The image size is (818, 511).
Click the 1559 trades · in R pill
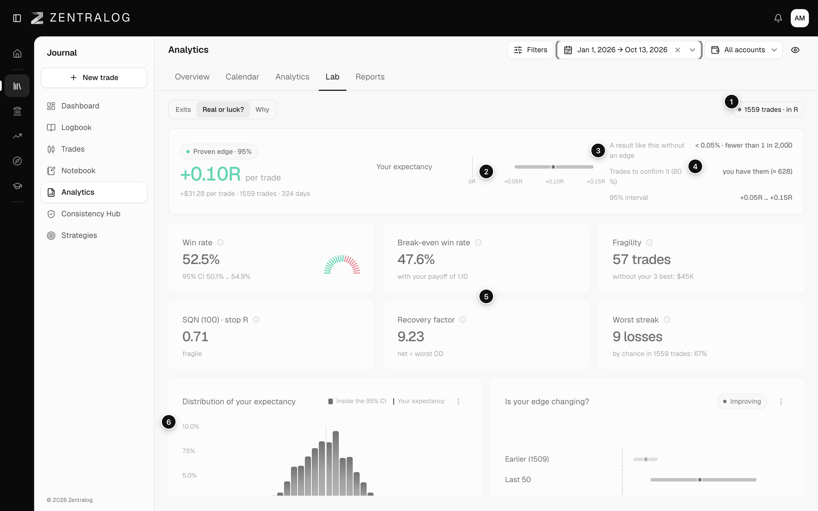click(768, 110)
